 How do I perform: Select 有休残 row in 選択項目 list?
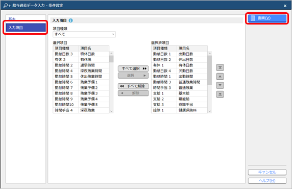pos(81,60)
